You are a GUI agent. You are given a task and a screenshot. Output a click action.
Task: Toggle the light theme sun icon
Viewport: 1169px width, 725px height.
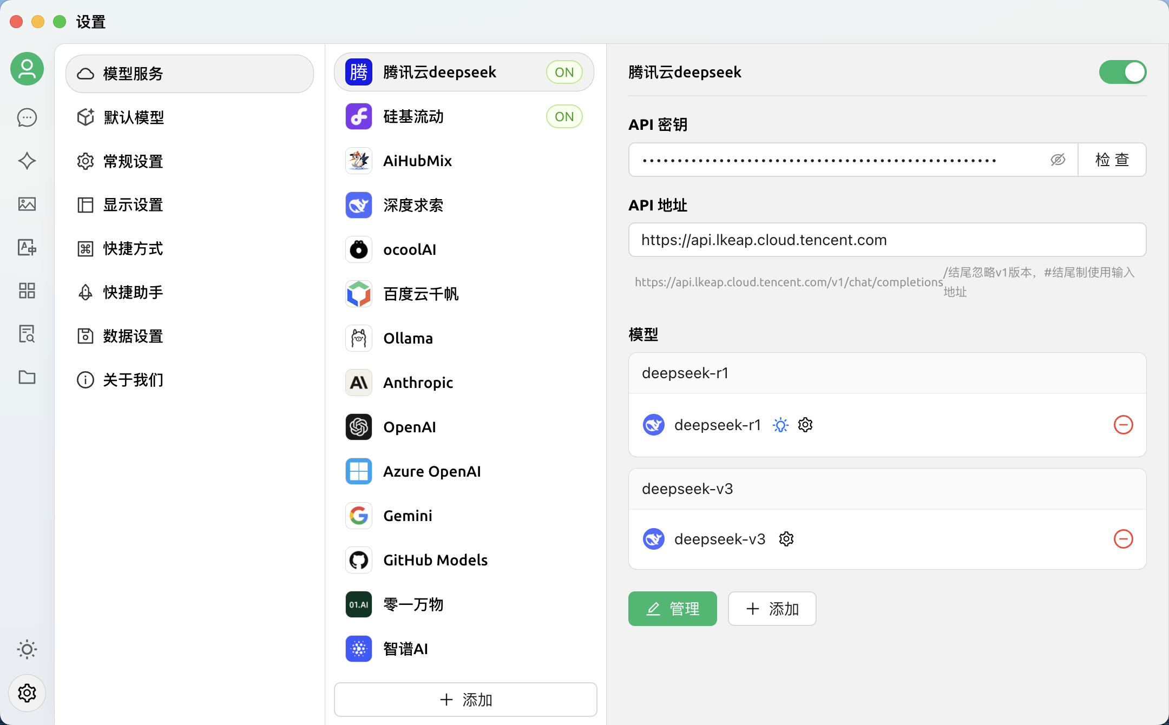[27, 649]
